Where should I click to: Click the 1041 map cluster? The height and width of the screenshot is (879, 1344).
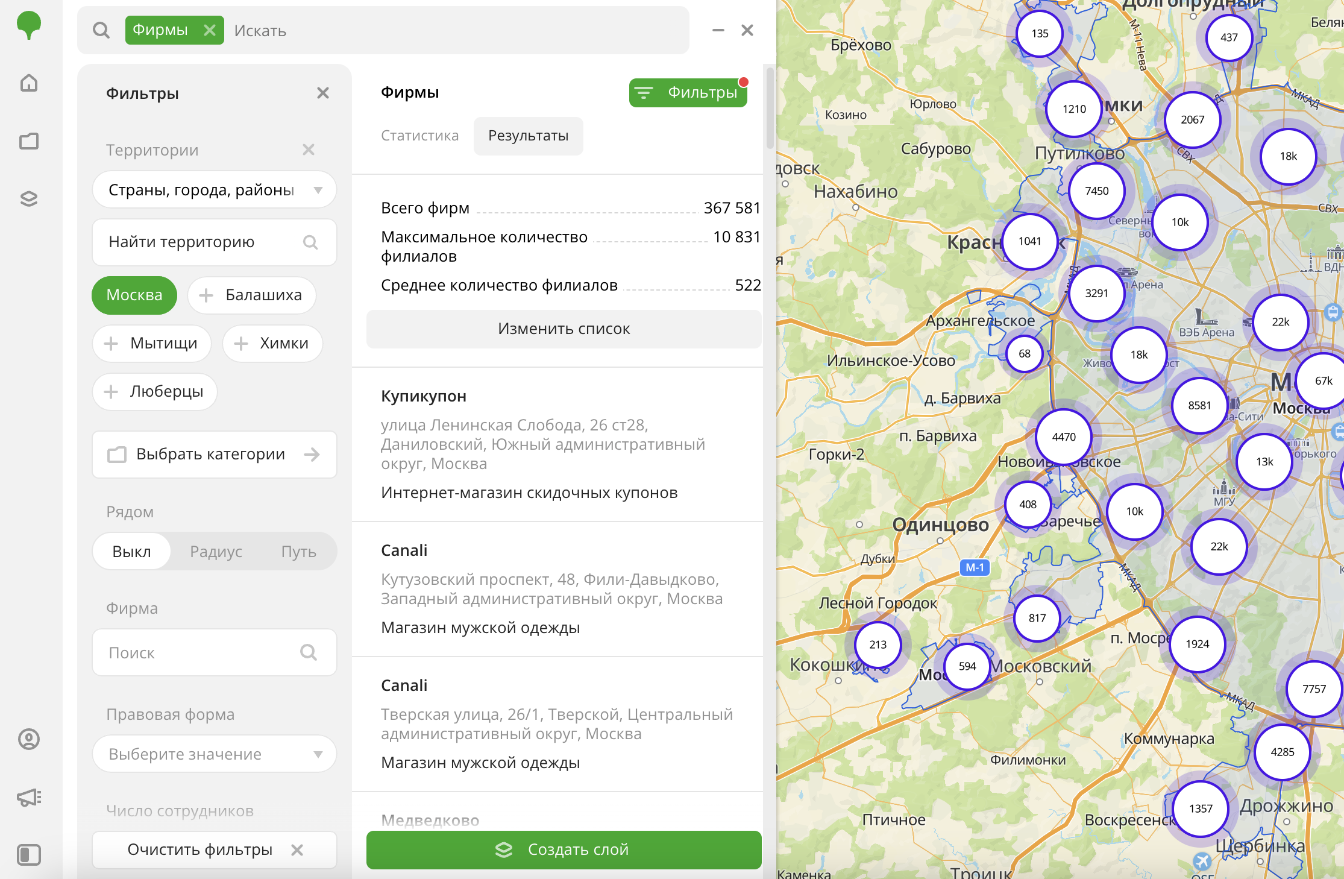pyautogui.click(x=1030, y=241)
